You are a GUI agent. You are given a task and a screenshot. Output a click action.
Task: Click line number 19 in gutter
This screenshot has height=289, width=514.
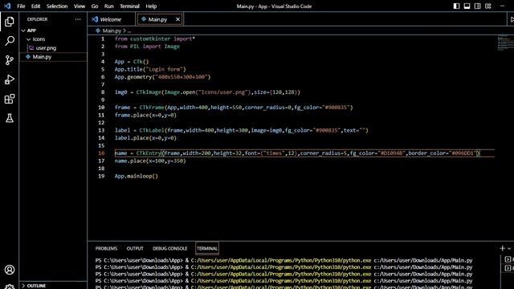101,176
